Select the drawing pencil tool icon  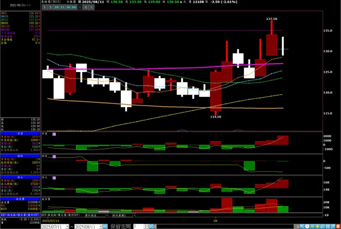333,227
